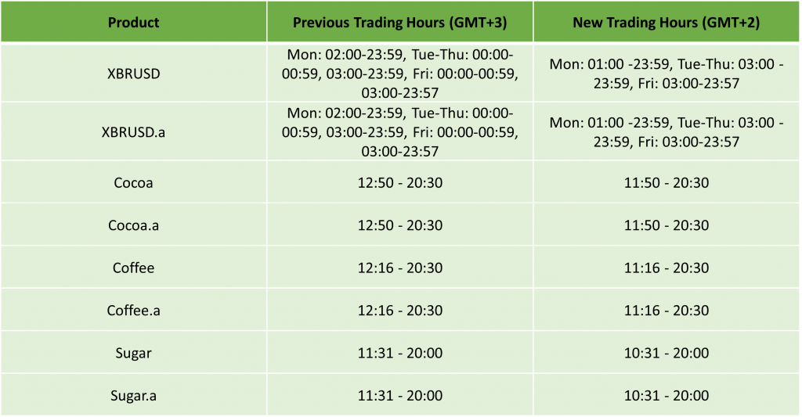Click the Cocoa.a product name

tap(133, 225)
